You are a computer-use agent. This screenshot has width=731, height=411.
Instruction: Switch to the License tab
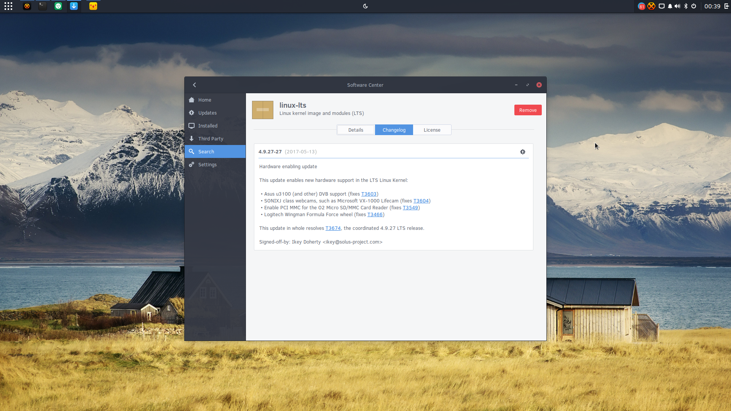tap(432, 130)
